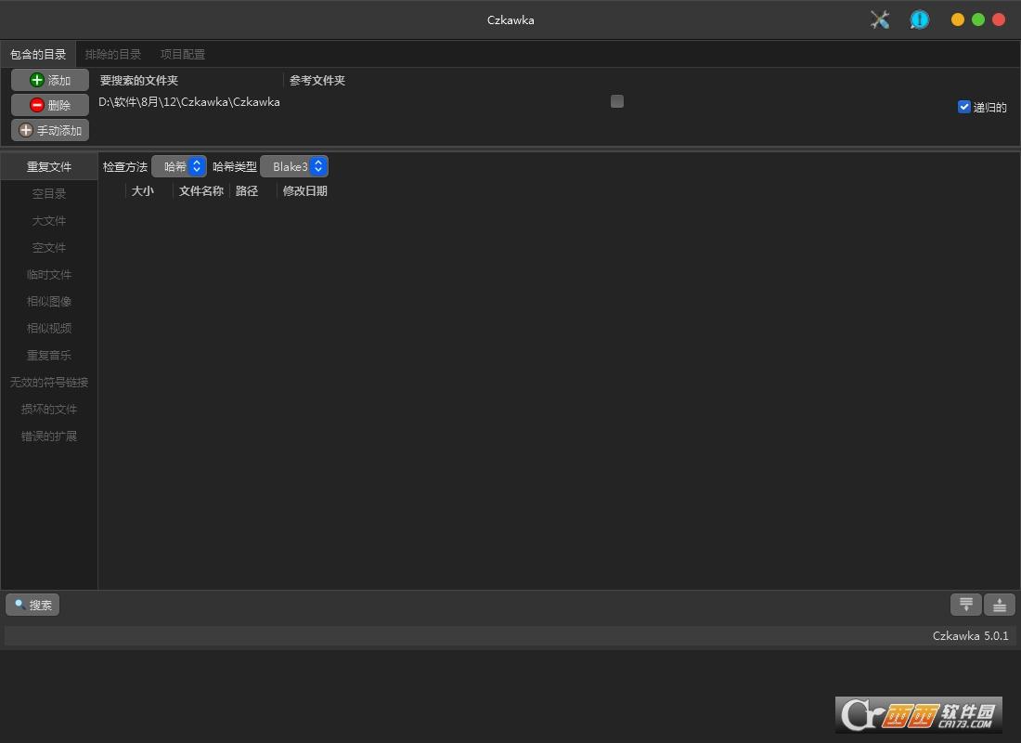Open the info/about icon in title bar
The height and width of the screenshot is (743, 1021).
920,20
